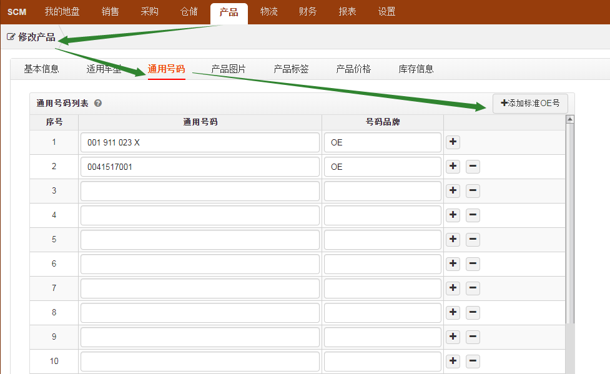Select the 产品 menu tab
610x374 pixels.
[x=229, y=12]
